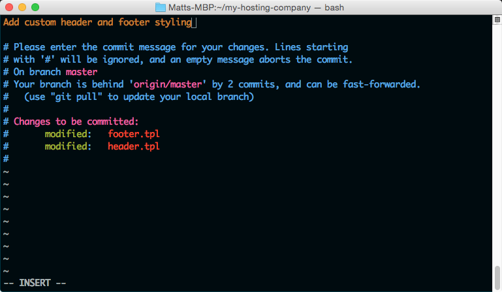Zoom the window with green button
The image size is (502, 292).
click(x=35, y=7)
